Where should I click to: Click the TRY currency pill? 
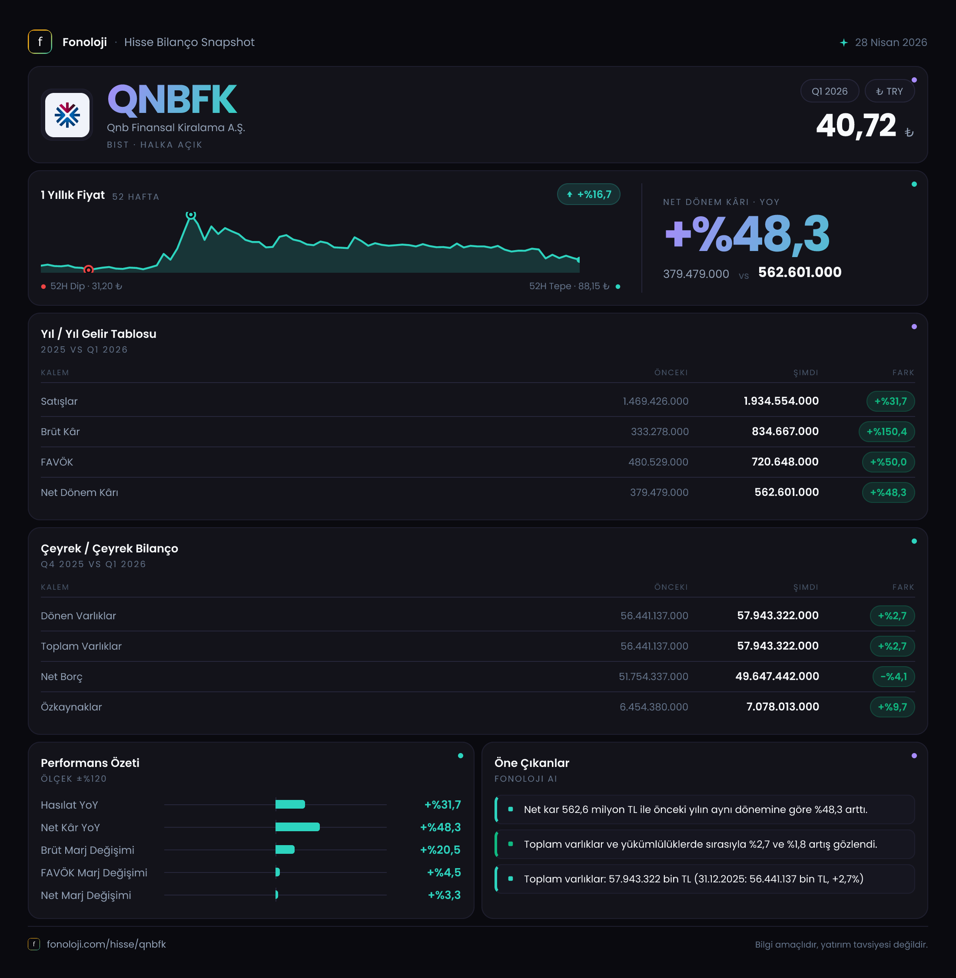click(x=889, y=91)
